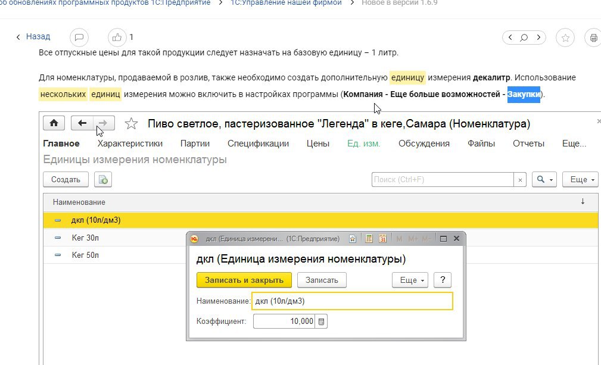Expand the Еще... tab overflow
This screenshot has width=601, height=365.
tap(574, 143)
